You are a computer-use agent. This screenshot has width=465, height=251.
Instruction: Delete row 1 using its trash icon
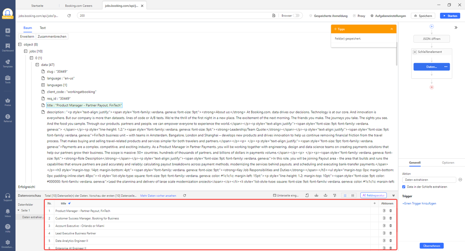tap(391, 211)
